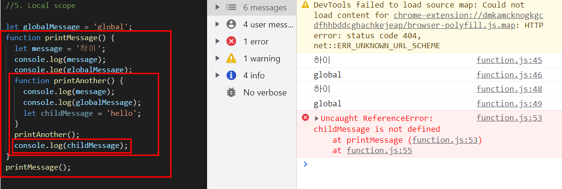Click the bug icon beside No verbose
Viewport: 562px width, 189px height.
(232, 92)
